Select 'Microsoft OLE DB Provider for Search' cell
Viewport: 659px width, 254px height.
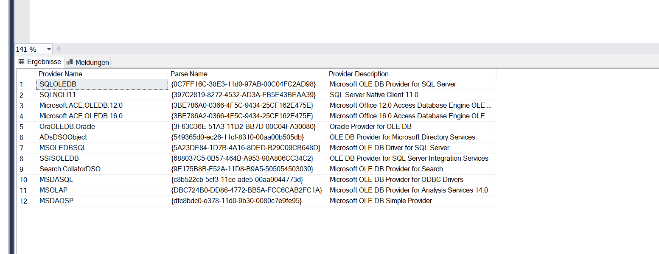coord(411,169)
